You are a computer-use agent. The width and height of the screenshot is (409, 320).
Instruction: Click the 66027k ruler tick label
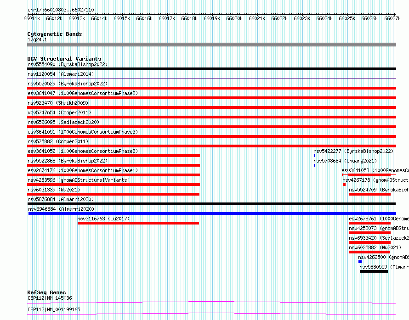tap(392, 18)
